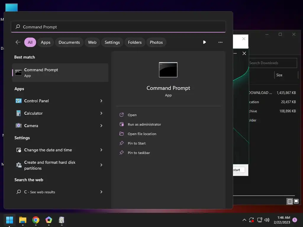The image size is (303, 227).
Task: Click the search box containing Command Prompt
Action: click(118, 27)
